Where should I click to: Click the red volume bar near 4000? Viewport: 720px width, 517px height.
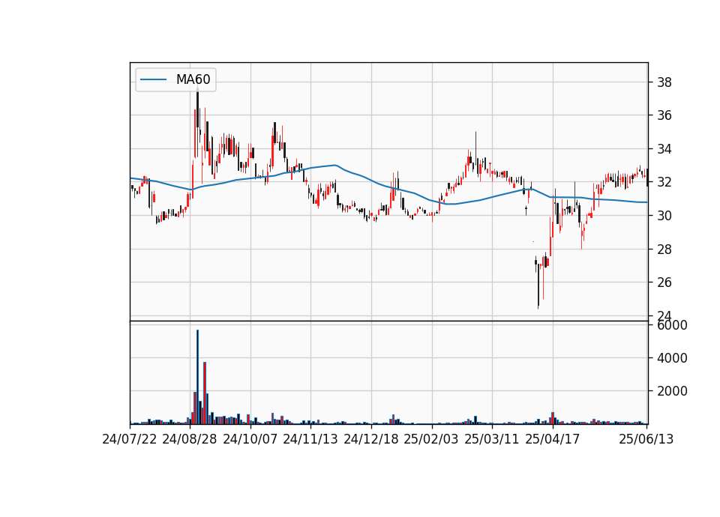(x=205, y=393)
